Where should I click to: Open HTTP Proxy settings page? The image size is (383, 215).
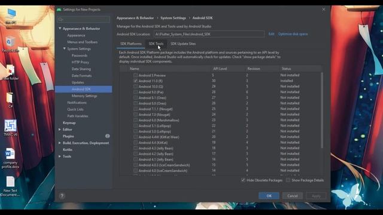tap(80, 62)
